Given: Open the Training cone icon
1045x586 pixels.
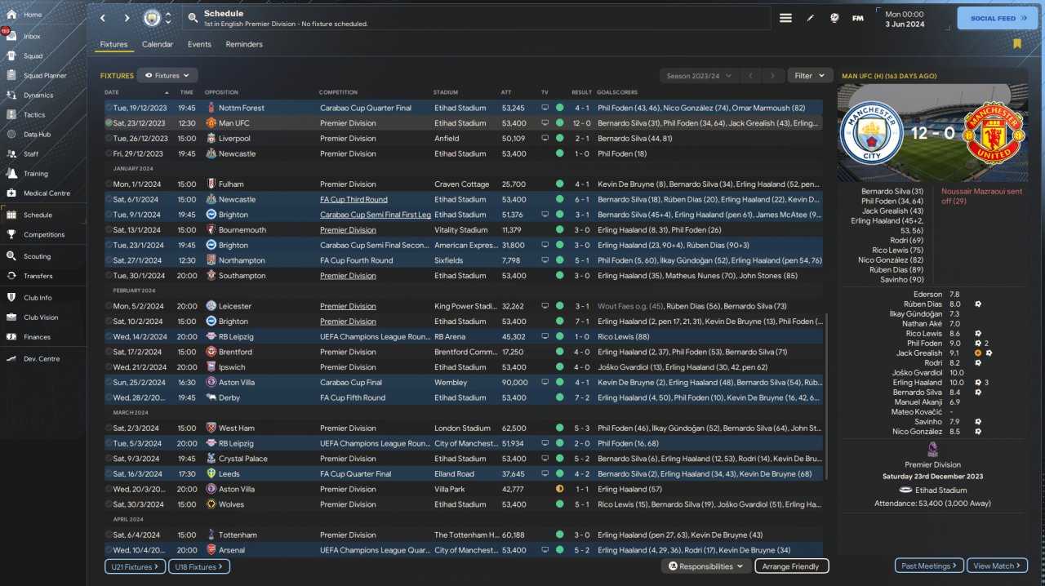Looking at the screenshot, I should click(x=12, y=174).
